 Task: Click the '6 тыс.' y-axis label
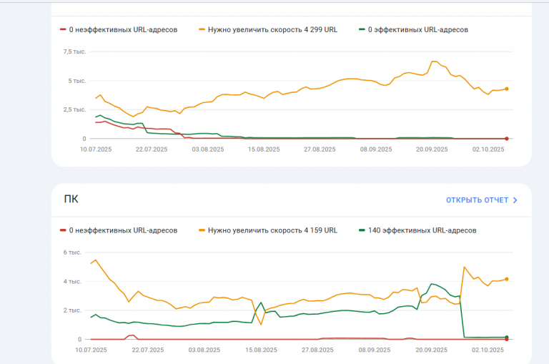point(74,252)
